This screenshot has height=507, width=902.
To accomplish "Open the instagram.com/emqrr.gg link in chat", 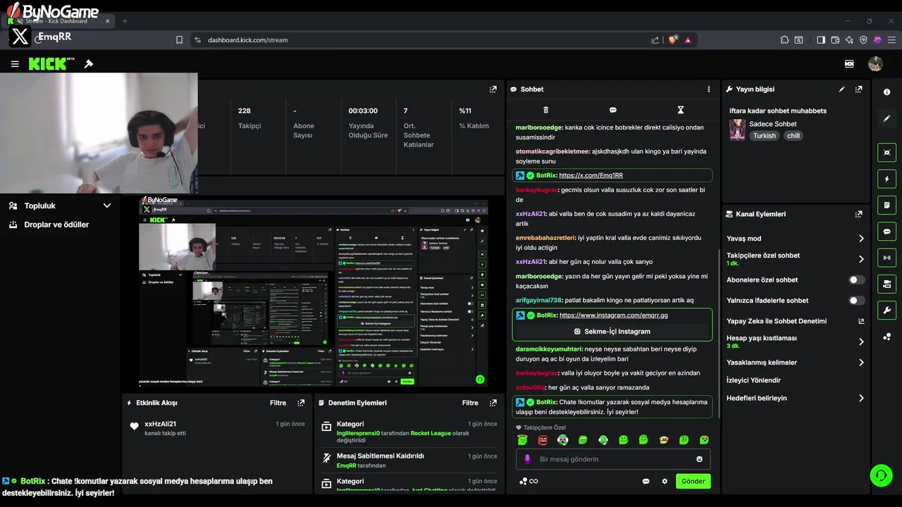I will pyautogui.click(x=613, y=315).
